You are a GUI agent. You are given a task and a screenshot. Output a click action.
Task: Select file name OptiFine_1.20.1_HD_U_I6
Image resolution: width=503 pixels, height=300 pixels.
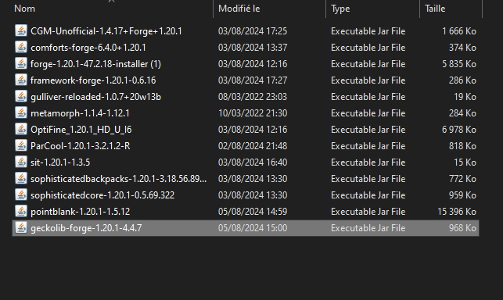81,130
